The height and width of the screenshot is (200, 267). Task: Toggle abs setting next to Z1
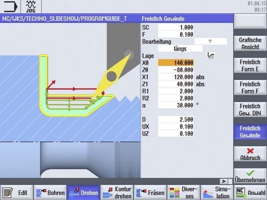(x=200, y=84)
